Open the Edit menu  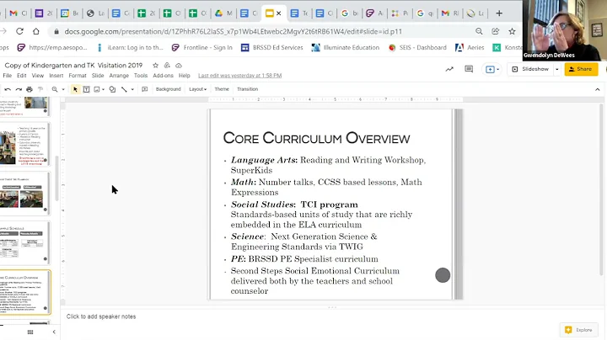click(x=22, y=76)
